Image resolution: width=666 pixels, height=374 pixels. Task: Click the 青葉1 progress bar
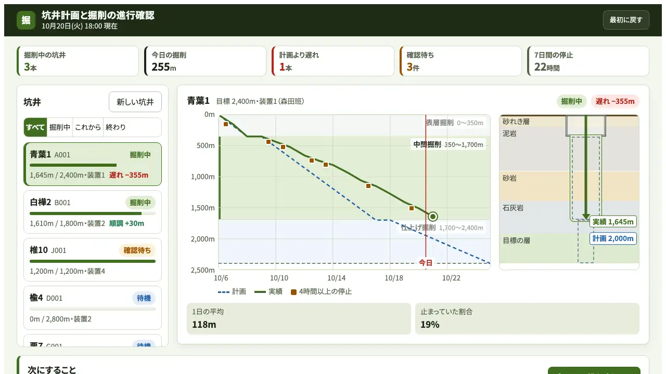pyautogui.click(x=93, y=166)
